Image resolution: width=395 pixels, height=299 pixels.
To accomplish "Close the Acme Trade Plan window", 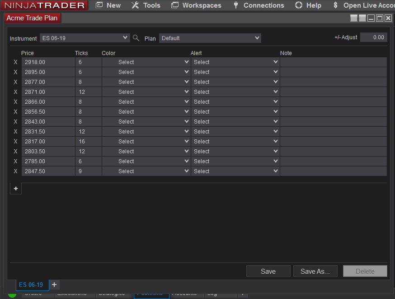I will click(388, 18).
